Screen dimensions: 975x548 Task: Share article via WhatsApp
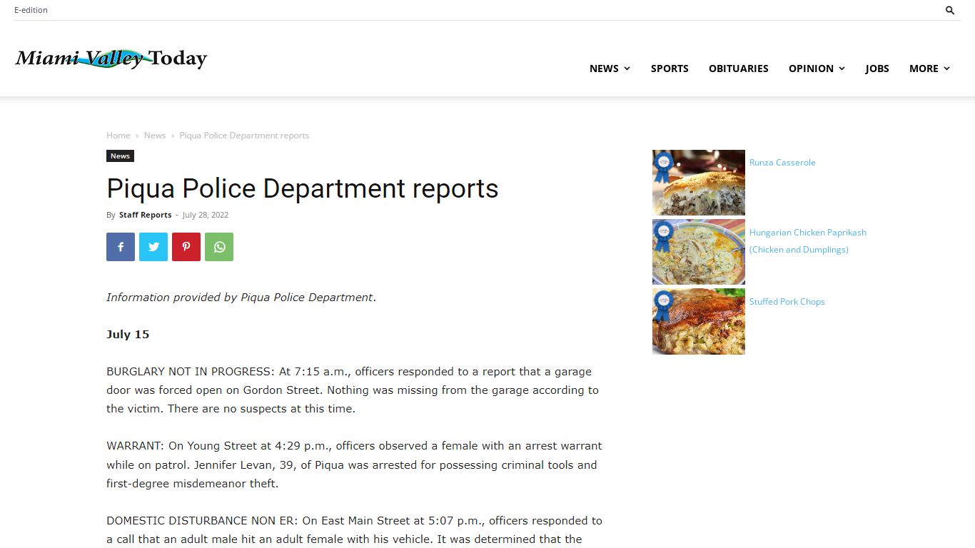(x=219, y=247)
